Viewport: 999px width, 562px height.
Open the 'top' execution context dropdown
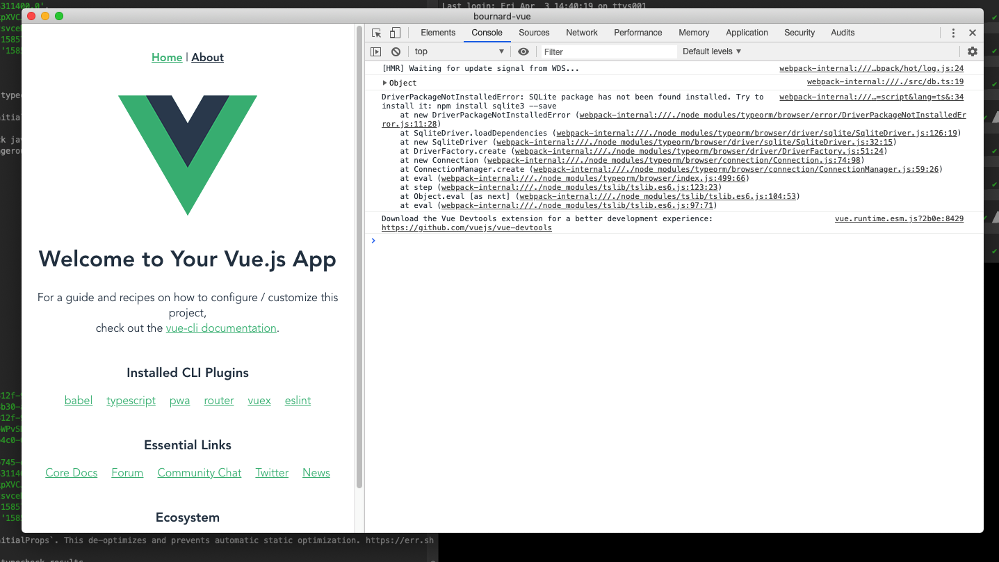click(x=459, y=51)
